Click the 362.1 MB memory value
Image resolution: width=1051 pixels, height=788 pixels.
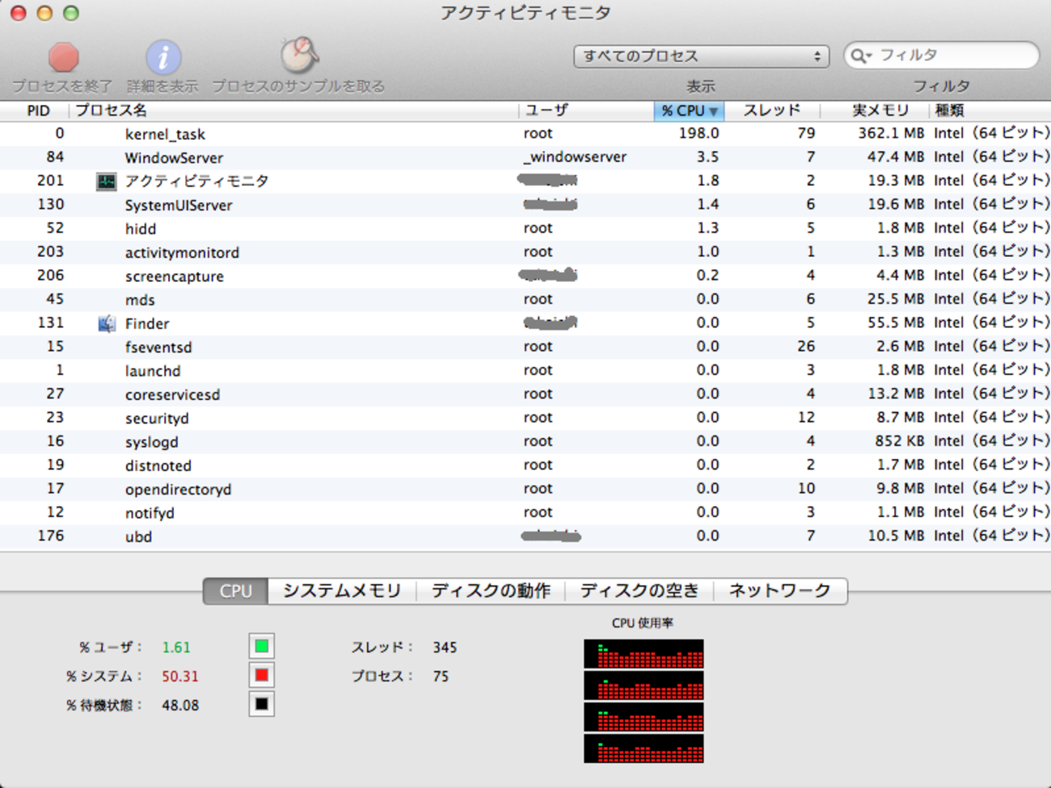[x=891, y=133]
